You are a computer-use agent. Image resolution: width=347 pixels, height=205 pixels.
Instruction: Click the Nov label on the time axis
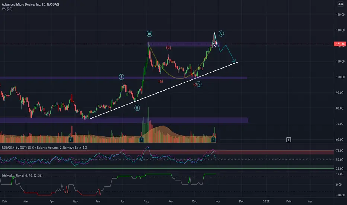pyautogui.click(x=218, y=201)
